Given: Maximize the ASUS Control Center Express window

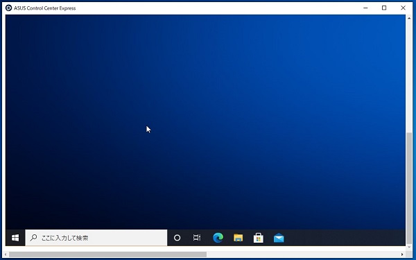Looking at the screenshot, I should 384,8.
